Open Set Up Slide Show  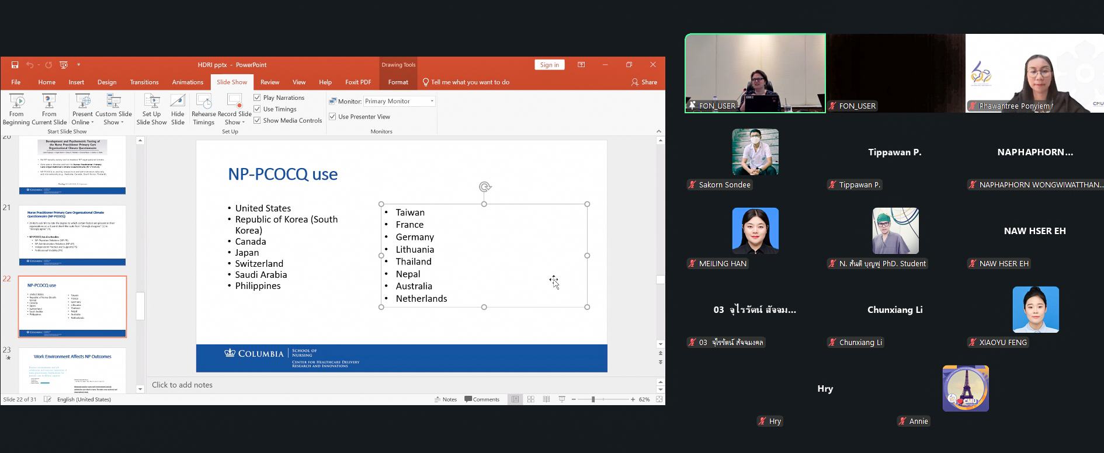coord(151,109)
